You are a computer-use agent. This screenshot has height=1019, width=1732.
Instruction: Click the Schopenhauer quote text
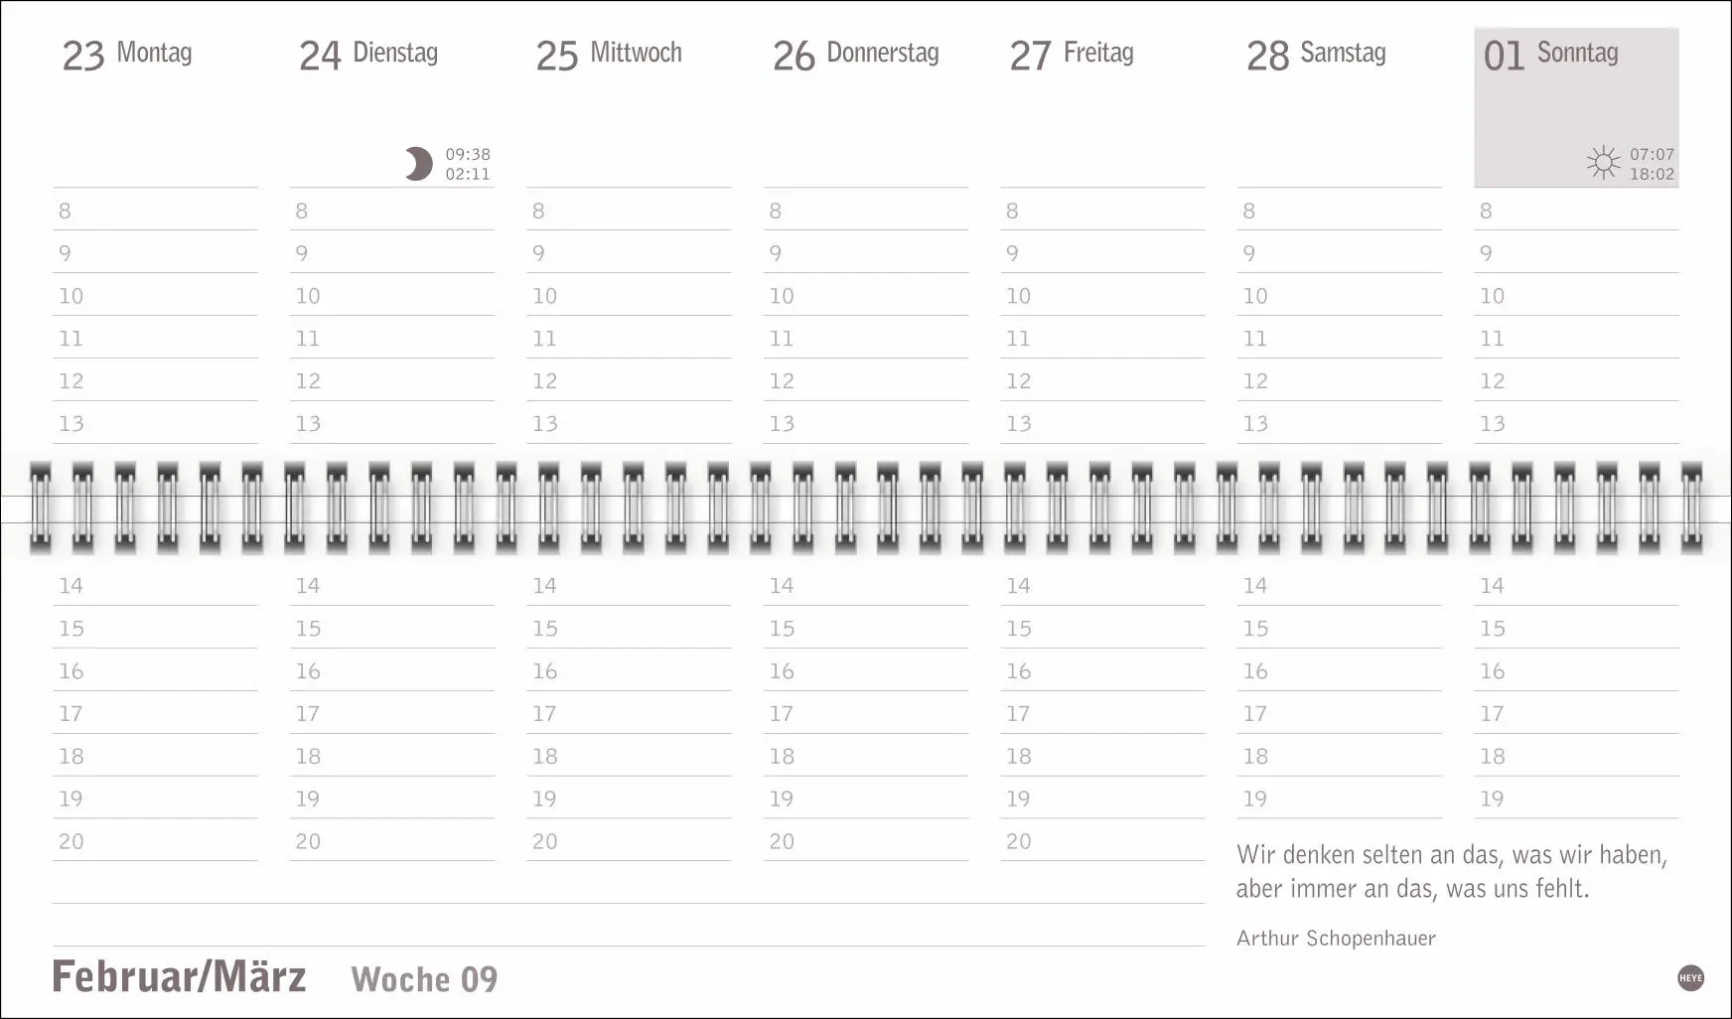click(1451, 871)
